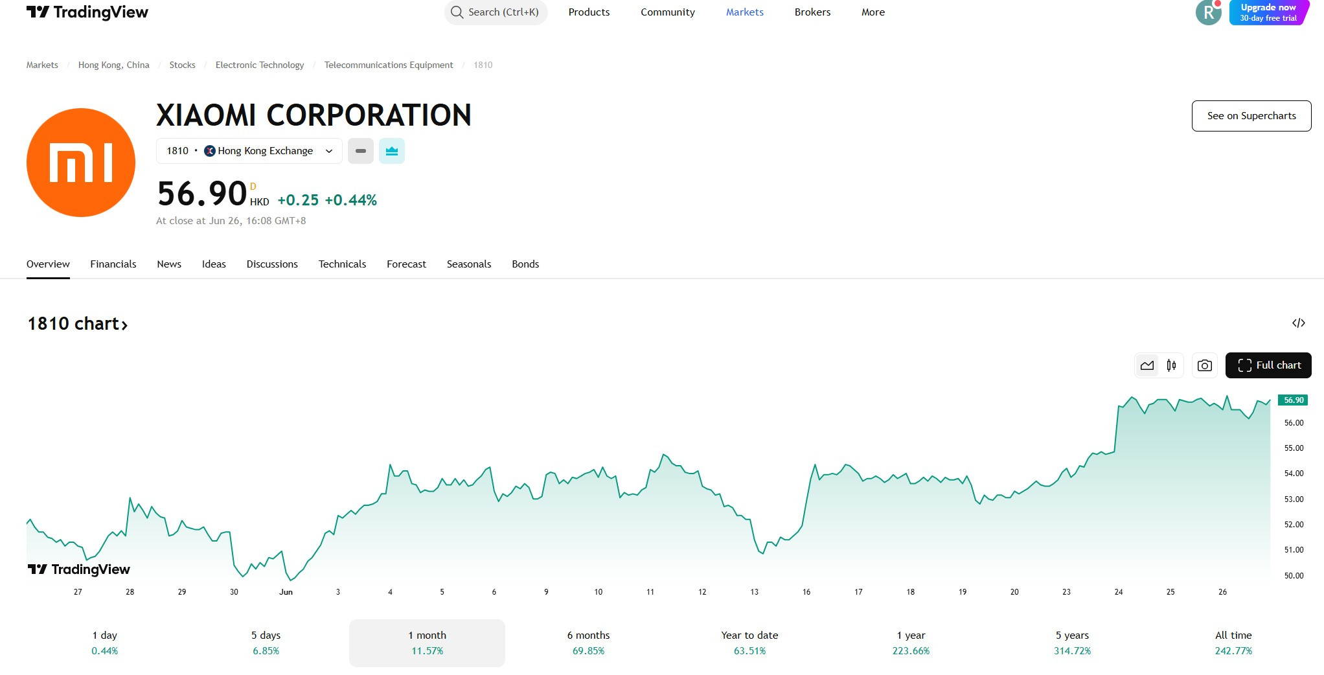The image size is (1324, 675).
Task: Click the +0.25 price change value
Action: pos(298,200)
